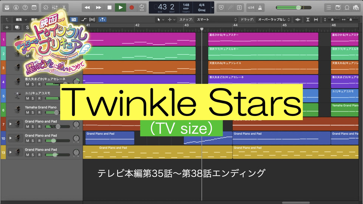Click the green Play button

point(121,8)
